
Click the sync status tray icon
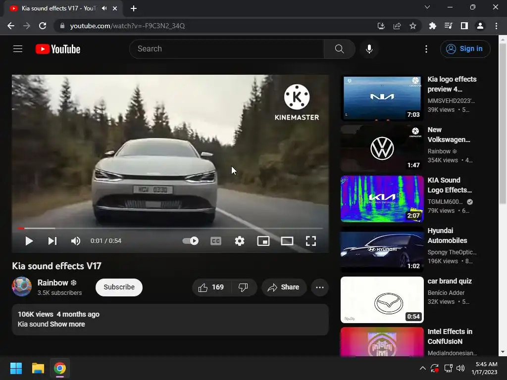point(435,368)
